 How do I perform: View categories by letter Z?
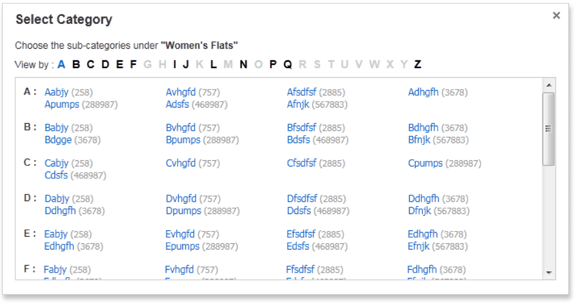[417, 65]
